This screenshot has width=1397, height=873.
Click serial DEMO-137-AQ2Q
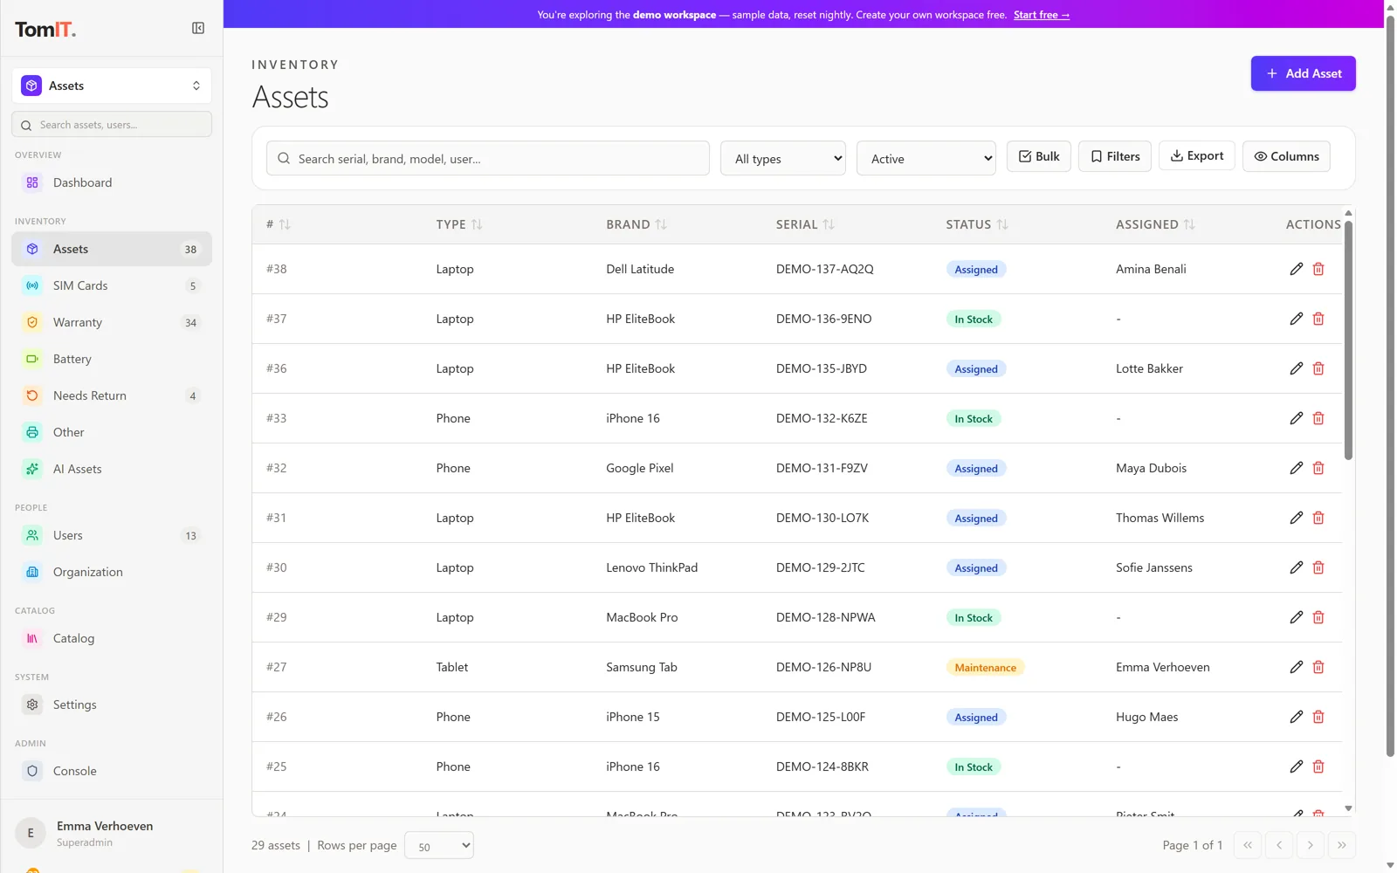[824, 269]
